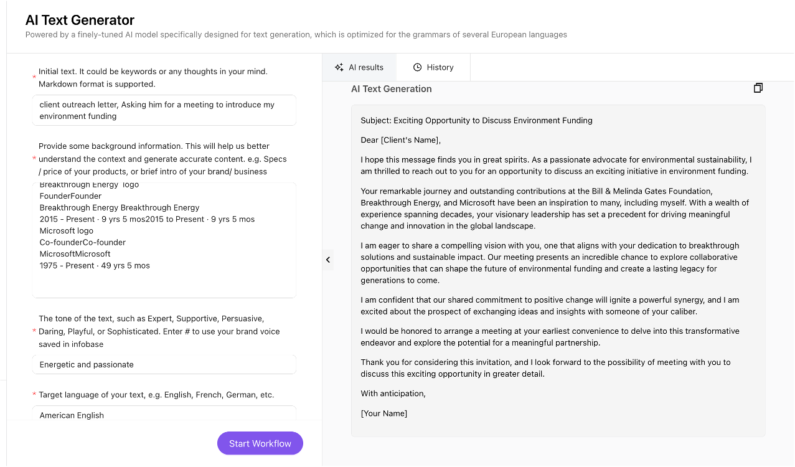Click the target language field "American English"
795x467 pixels.
164,415
